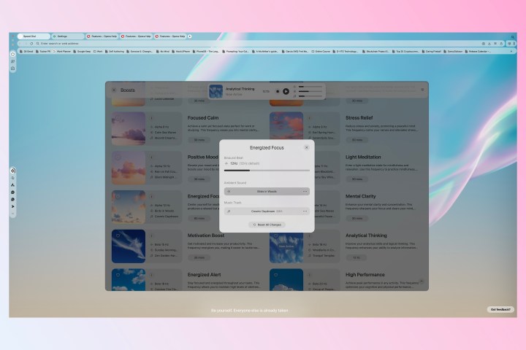
Task: Open the Messenger icon in sidebar
Action: click(x=13, y=192)
